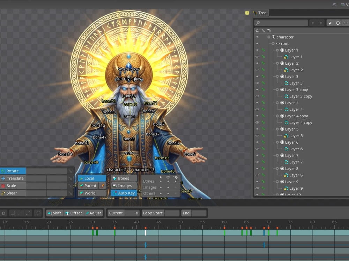The width and height of the screenshot is (349, 261).
Task: Collapse the Layer 3 copy slot node
Action: pos(277,90)
